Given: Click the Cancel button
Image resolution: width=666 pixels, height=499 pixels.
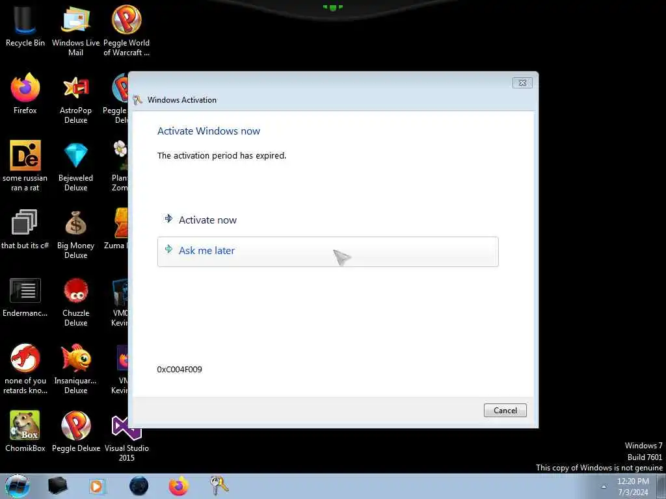Looking at the screenshot, I should [505, 411].
